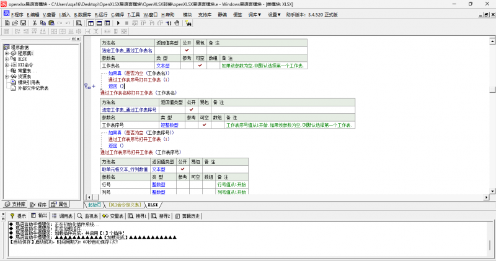Click the New file toolbar icon

pyautogui.click(x=7, y=23)
